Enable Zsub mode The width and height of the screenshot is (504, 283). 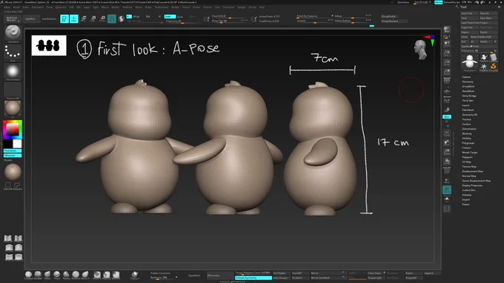tap(180, 16)
